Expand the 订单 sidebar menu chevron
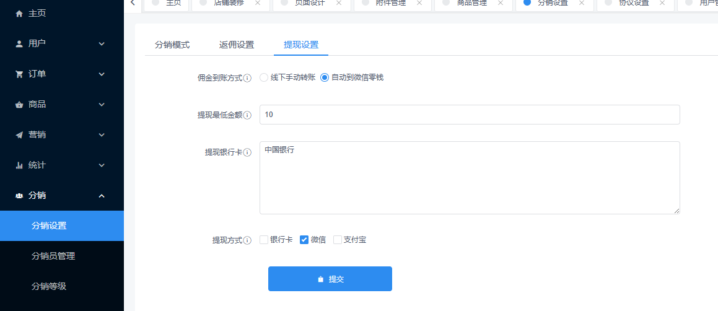The height and width of the screenshot is (311, 718). coord(102,74)
